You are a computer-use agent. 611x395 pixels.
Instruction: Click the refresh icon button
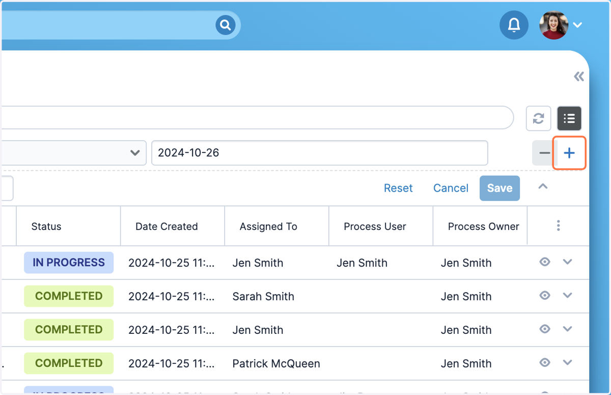[x=539, y=119]
